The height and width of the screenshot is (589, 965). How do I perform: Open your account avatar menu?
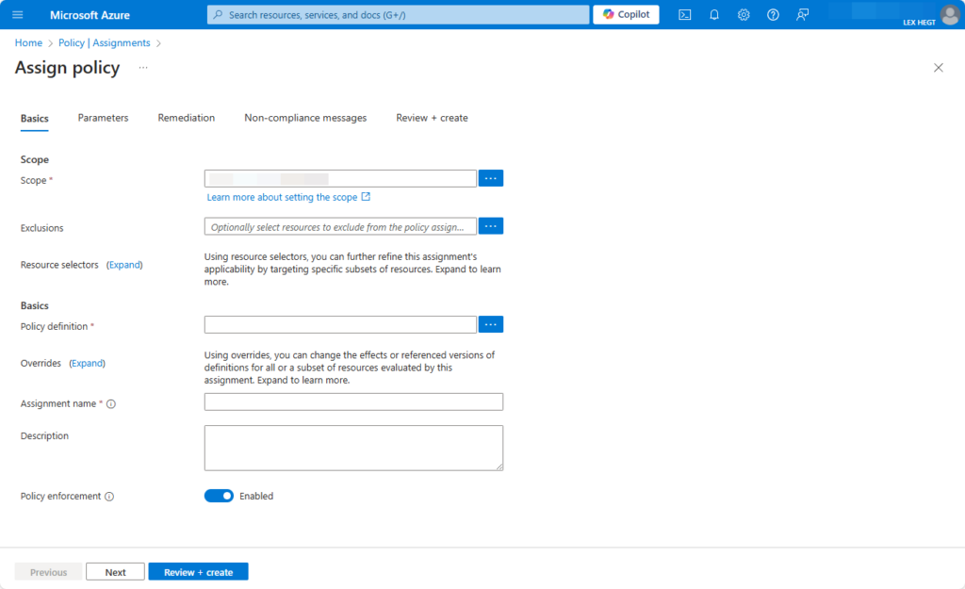click(x=947, y=14)
